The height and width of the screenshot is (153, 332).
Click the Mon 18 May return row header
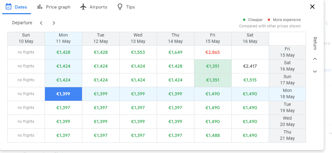coord(287,94)
